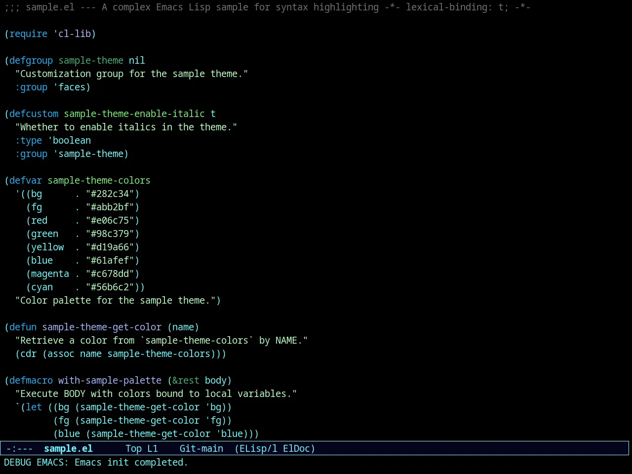Click the 'magenta' key in color alist

[50, 274]
